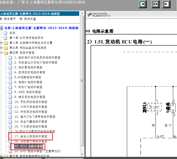
Task: Collapse 第四章 电路示意图 node
Action: click(1, 53)
